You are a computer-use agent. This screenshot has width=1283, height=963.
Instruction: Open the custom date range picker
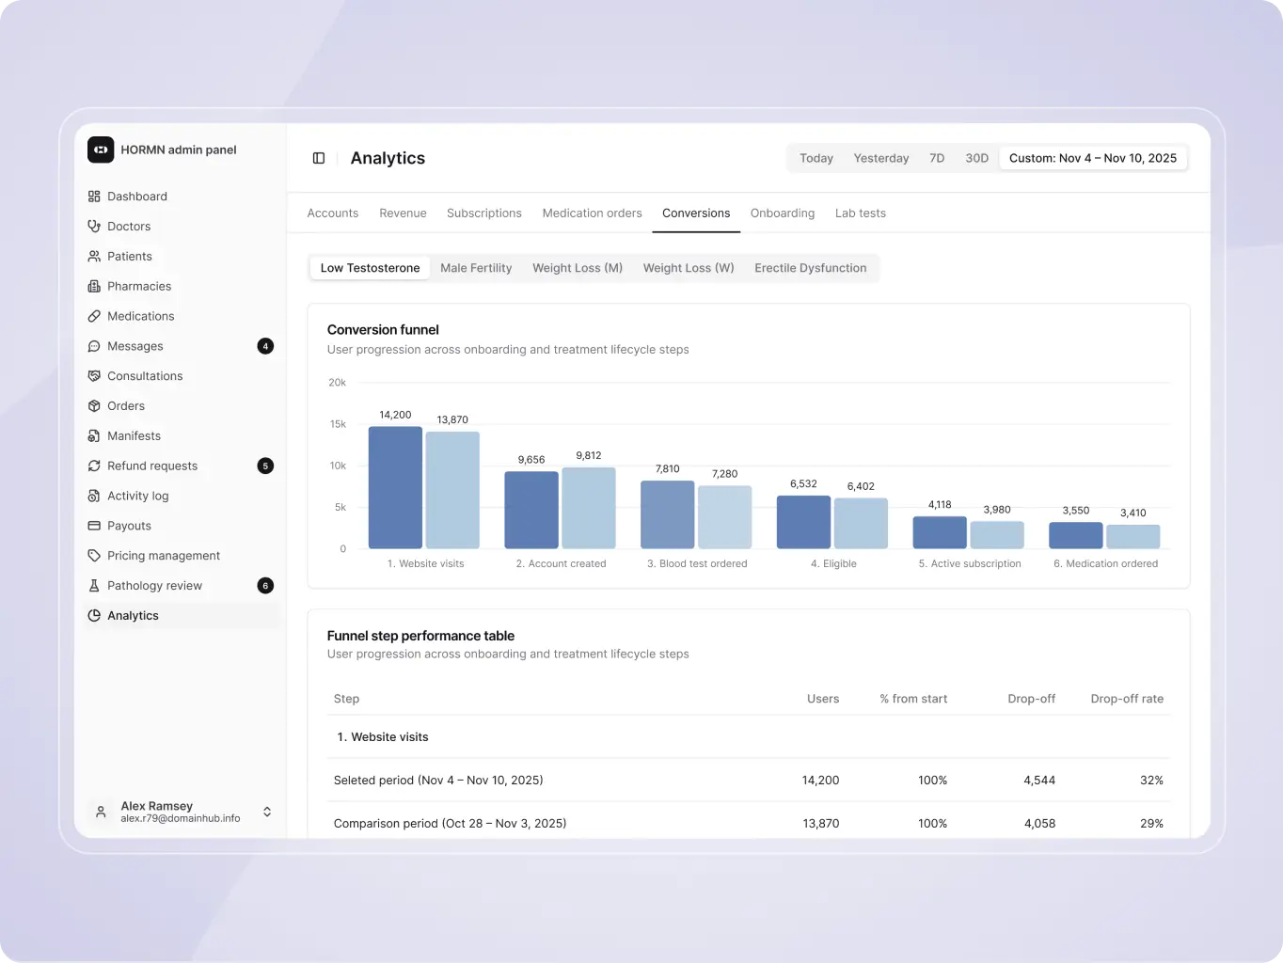click(1092, 158)
